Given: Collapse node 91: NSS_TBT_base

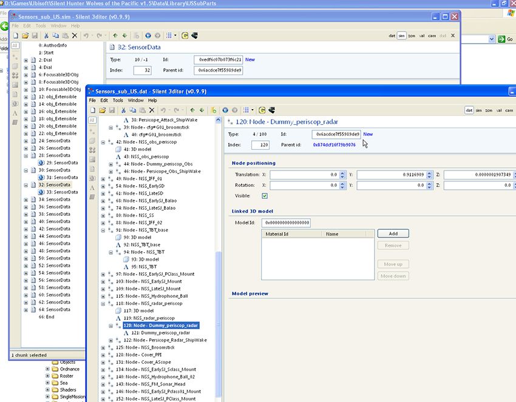Looking at the screenshot, I should (x=103, y=230).
